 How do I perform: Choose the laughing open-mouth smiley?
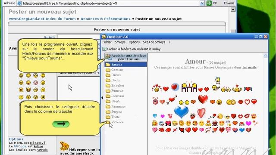pos(219,102)
